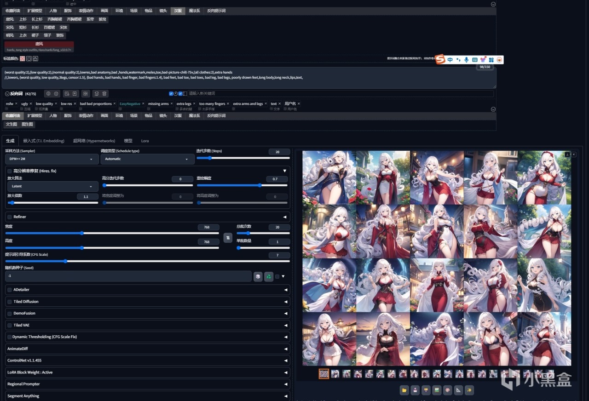Viewport: 589px width, 401px height.
Task: Click the trash icon in negative prompt toolbar
Action: click(x=105, y=94)
